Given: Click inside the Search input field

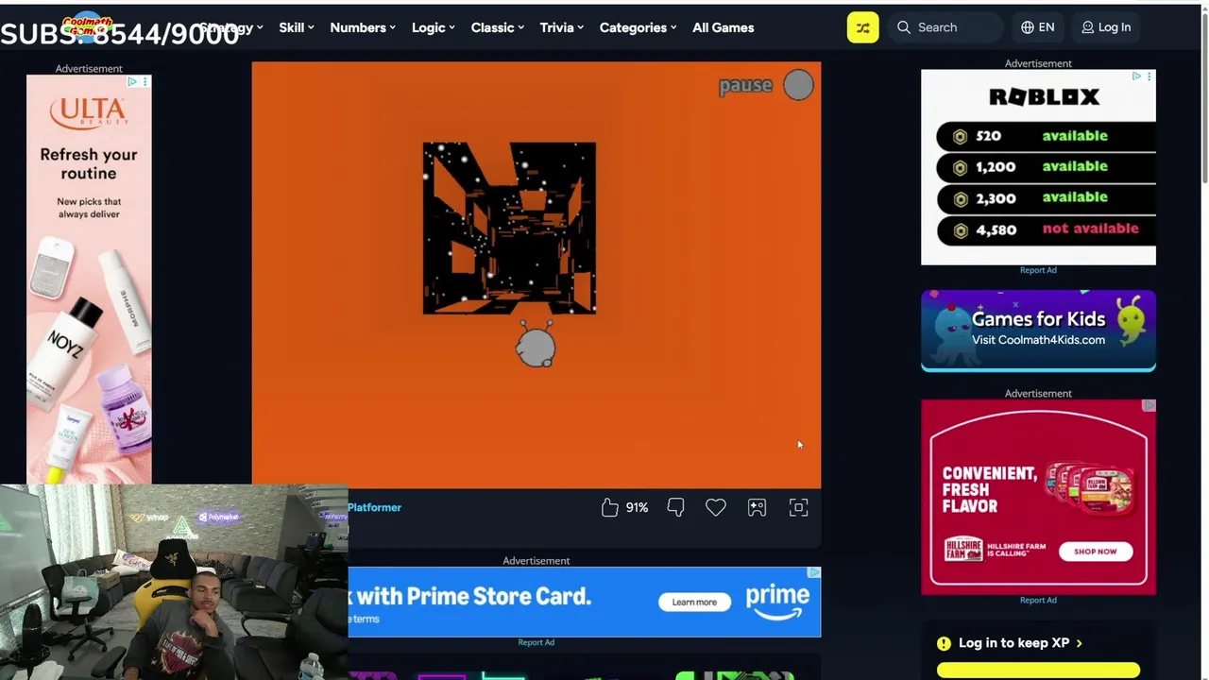Looking at the screenshot, I should 947,27.
